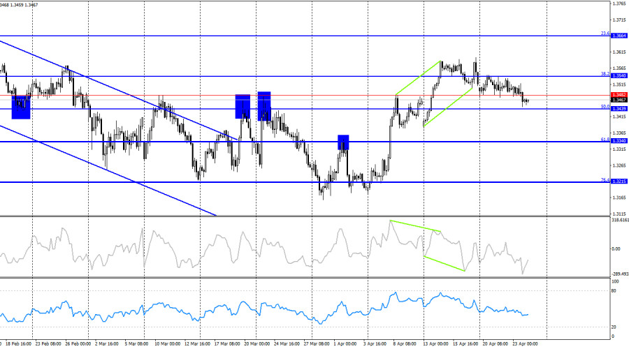629x349 pixels.
Task: Click the 26 Feb 00:00 date label
Action: [x=78, y=344]
